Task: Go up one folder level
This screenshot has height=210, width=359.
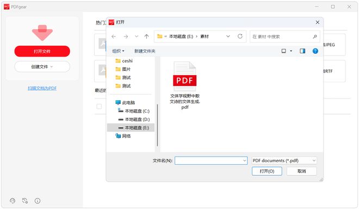Action: tap(146, 36)
